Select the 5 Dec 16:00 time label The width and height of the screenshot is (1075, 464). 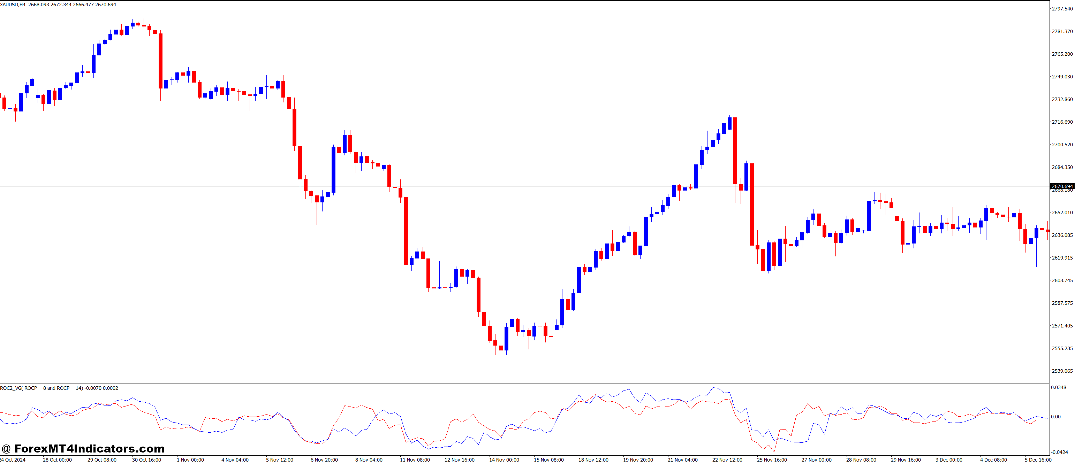click(1038, 460)
